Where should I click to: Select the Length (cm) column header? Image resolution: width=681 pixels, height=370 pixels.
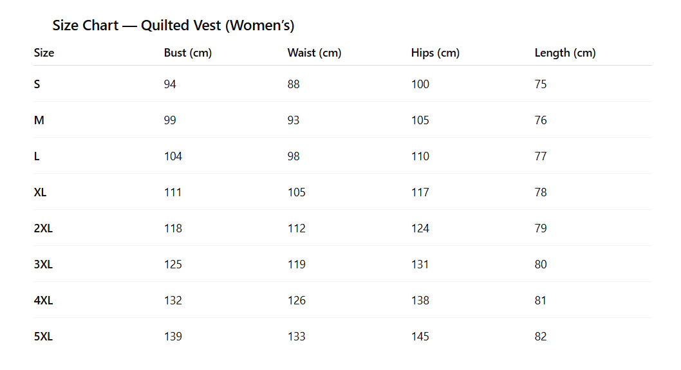564,53
